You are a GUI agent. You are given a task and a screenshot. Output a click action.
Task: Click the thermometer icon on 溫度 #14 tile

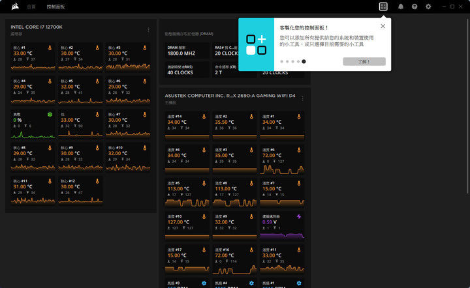(204, 117)
